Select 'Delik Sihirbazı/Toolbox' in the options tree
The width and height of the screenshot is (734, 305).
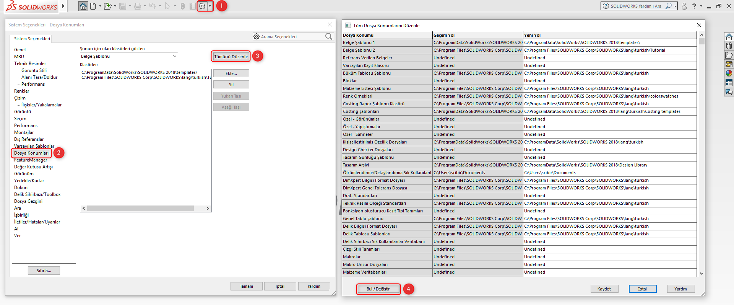coord(37,194)
